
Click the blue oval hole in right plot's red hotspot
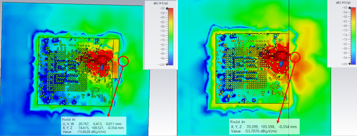(281, 64)
